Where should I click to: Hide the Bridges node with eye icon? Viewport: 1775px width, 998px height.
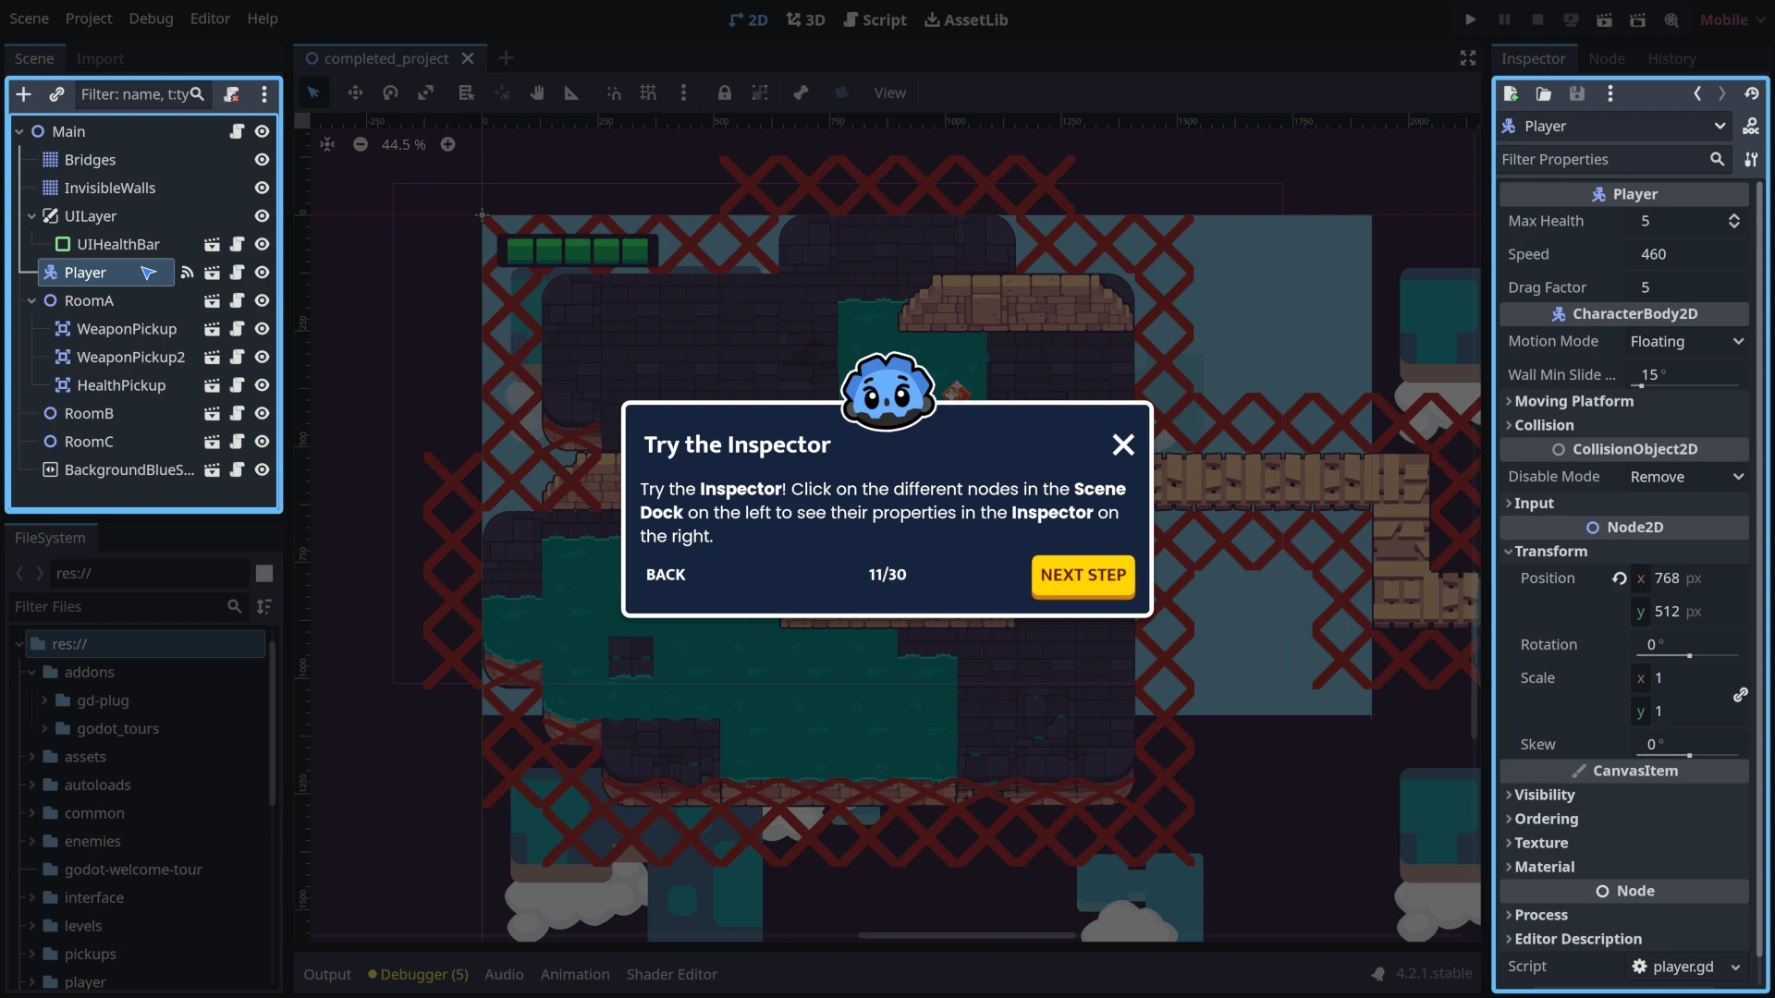tap(263, 160)
